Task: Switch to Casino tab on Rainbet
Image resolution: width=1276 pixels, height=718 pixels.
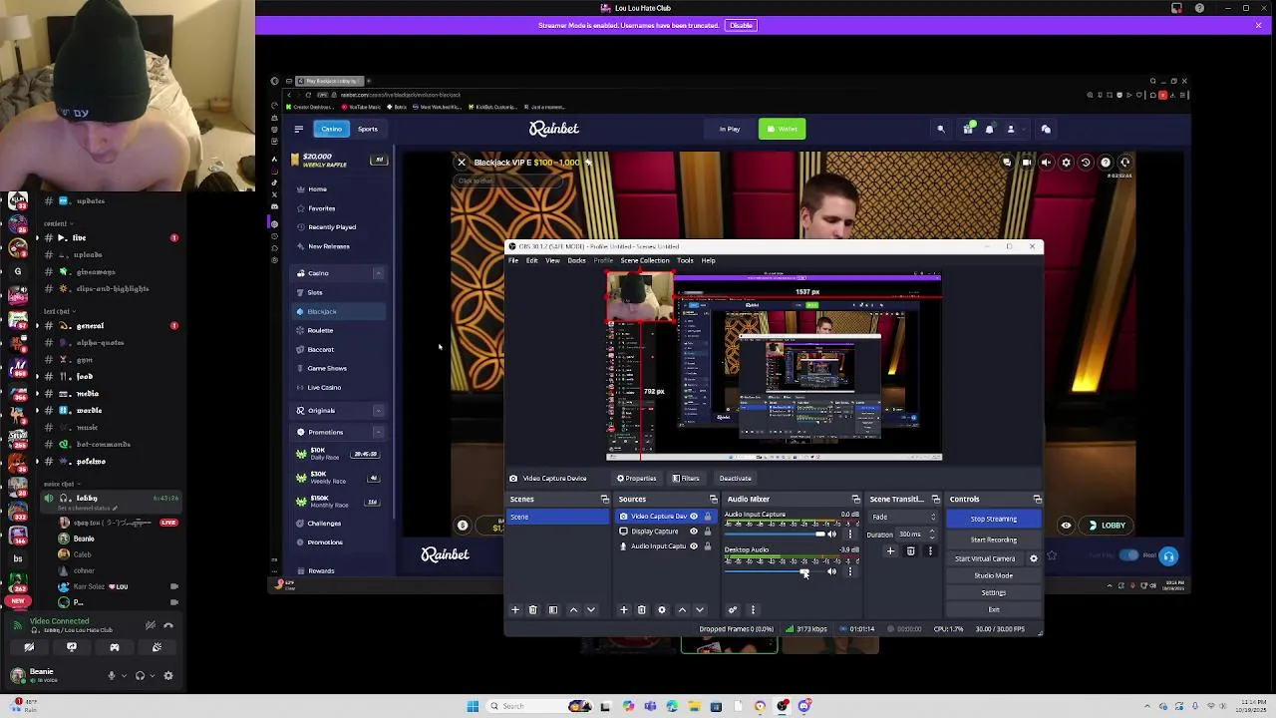Action: point(331,129)
